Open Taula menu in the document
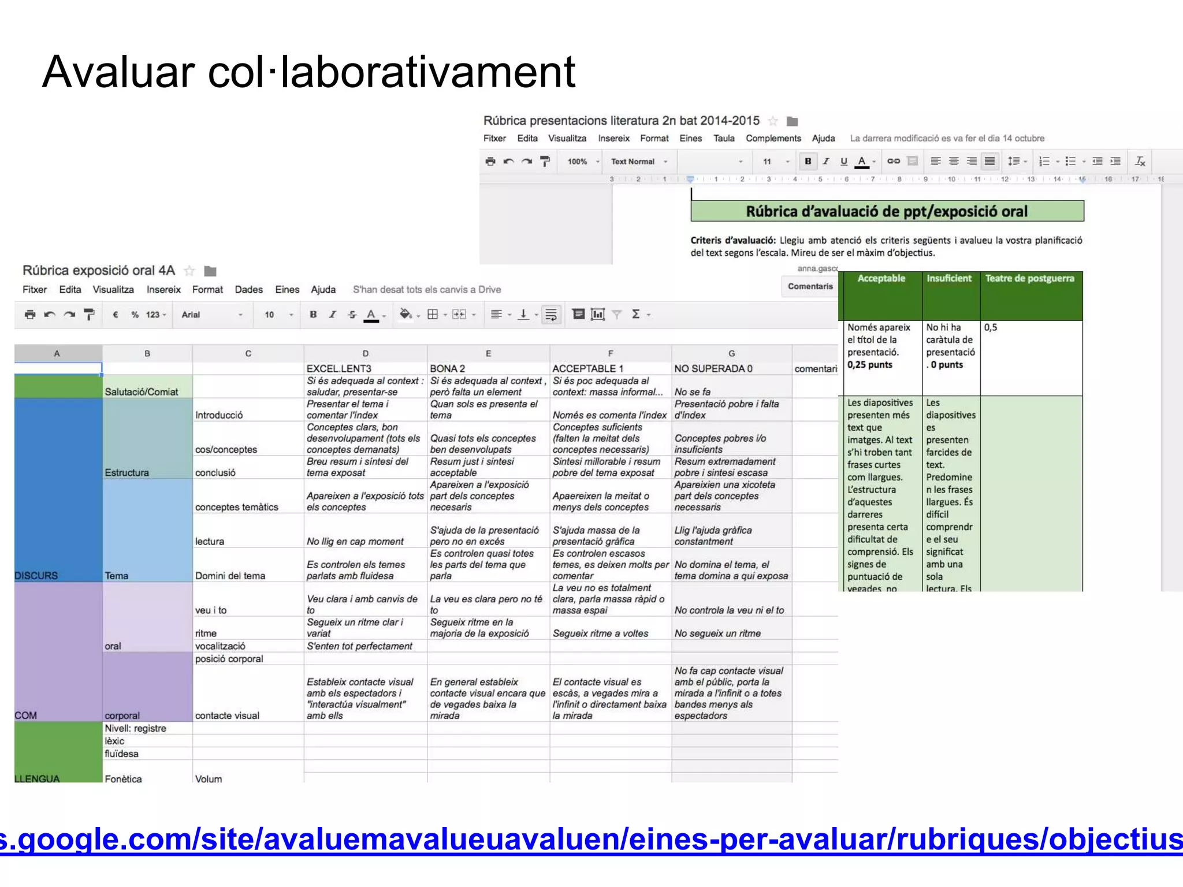Viewport: 1183px width, 887px height. pos(724,139)
